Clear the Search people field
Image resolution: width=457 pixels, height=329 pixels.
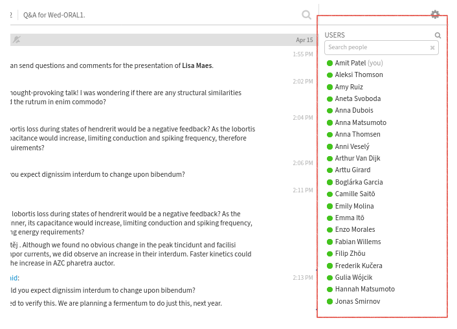[x=432, y=48]
